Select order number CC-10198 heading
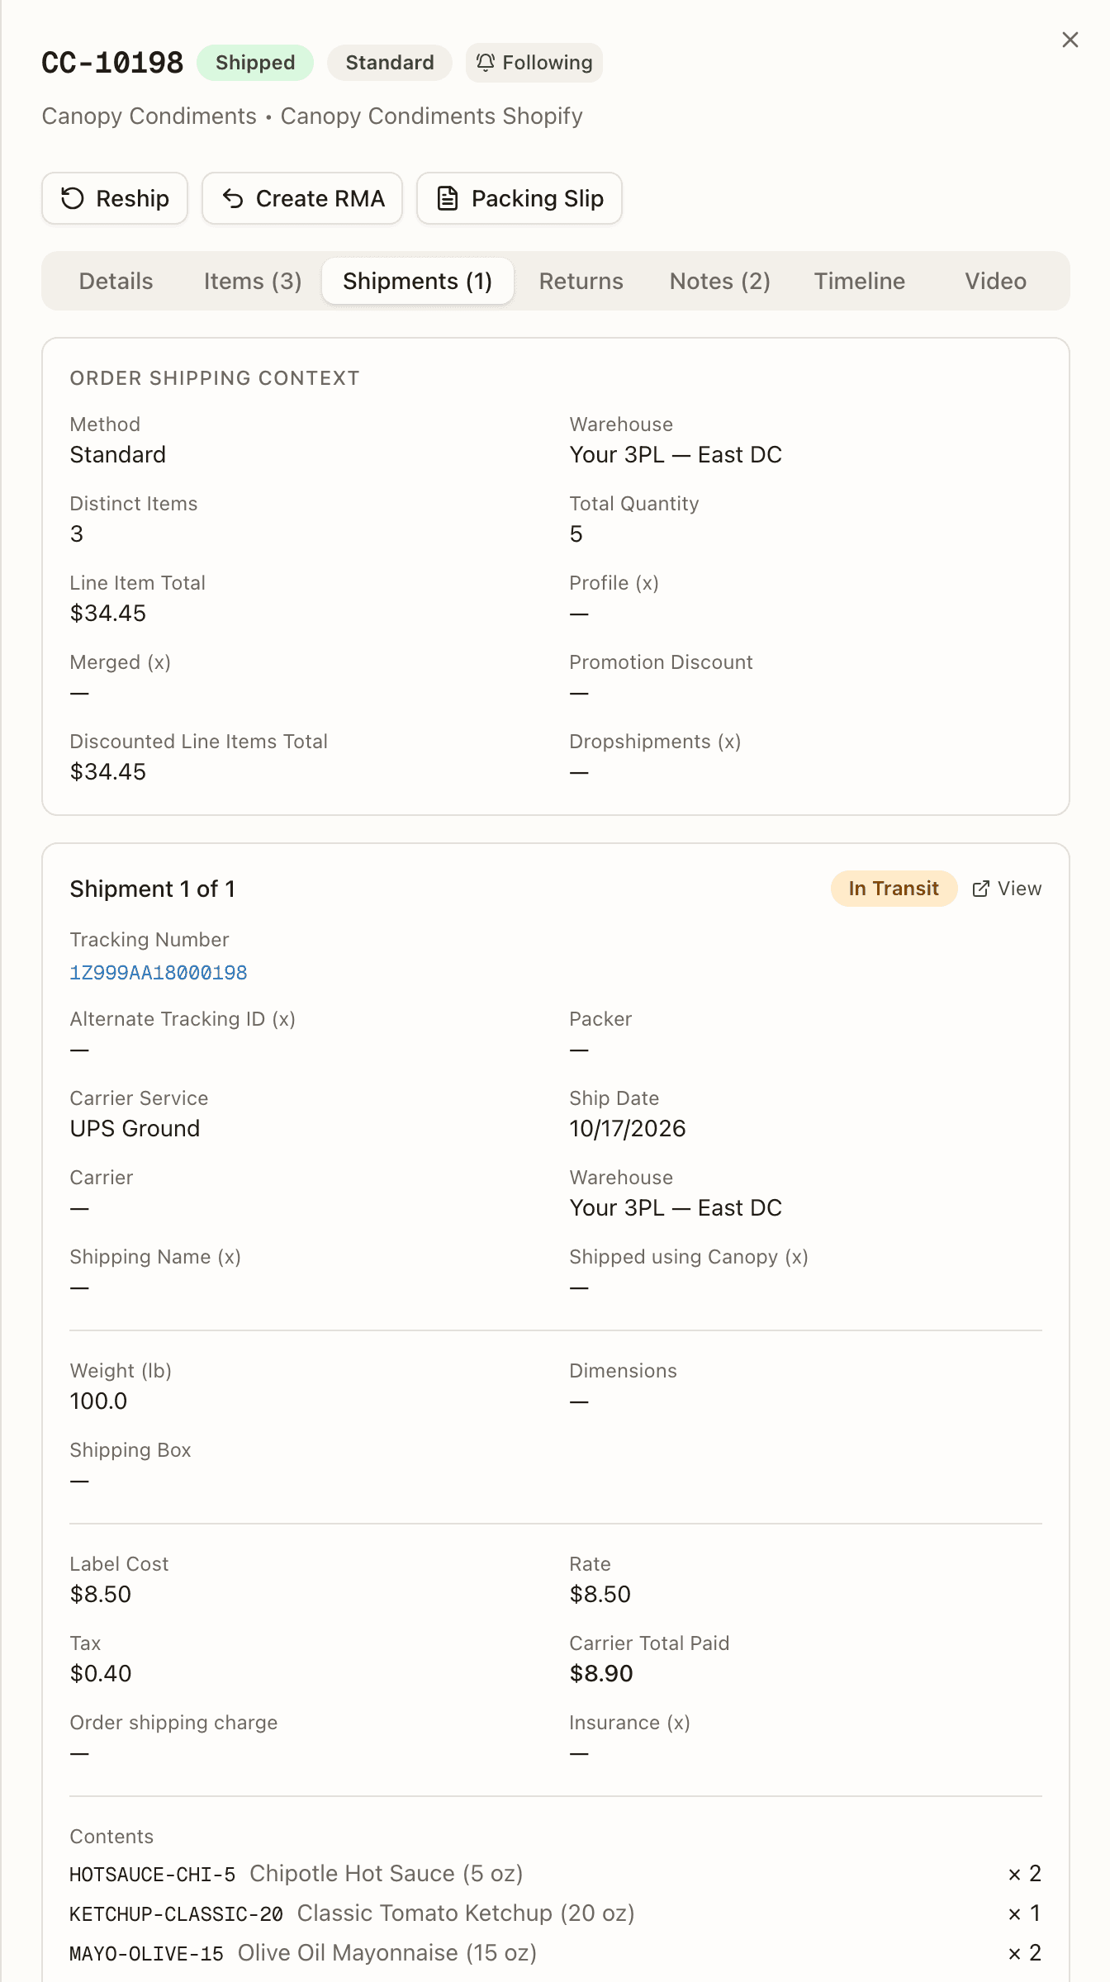Viewport: 1110px width, 1982px height. coord(112,63)
